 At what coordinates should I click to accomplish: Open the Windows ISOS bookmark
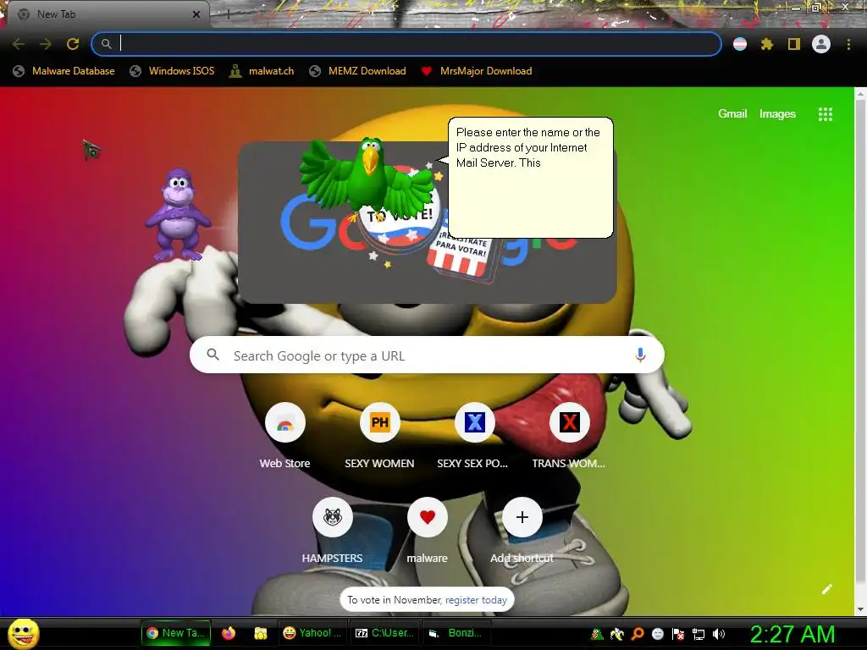coord(172,71)
